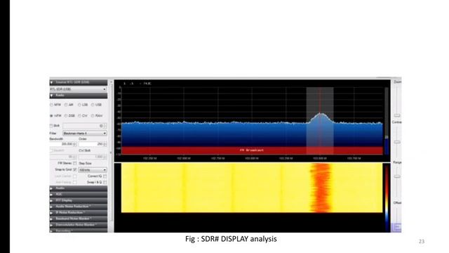449x253 pixels.
Task: Enable the Swap I & Q checkbox
Action: tap(105, 183)
